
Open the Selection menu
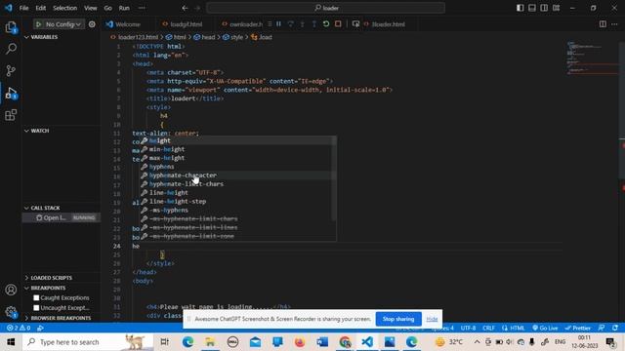click(65, 8)
